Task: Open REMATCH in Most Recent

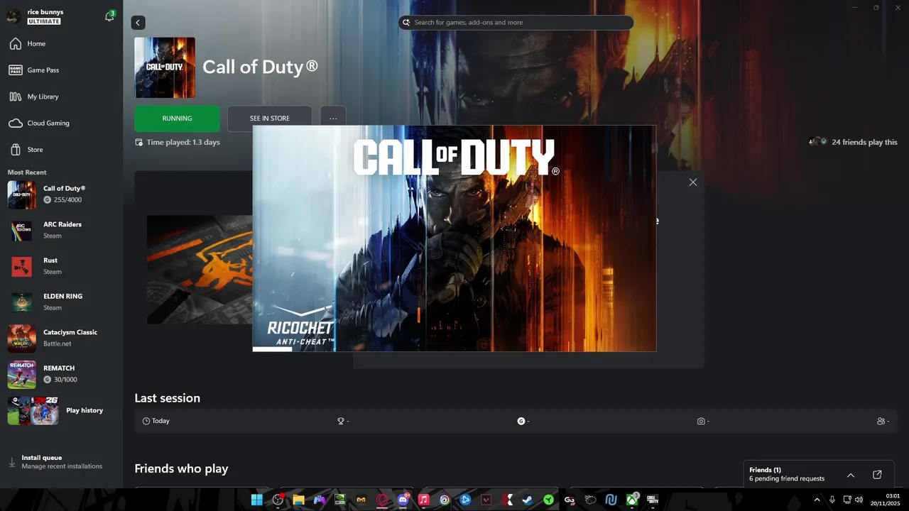Action: coord(62,374)
